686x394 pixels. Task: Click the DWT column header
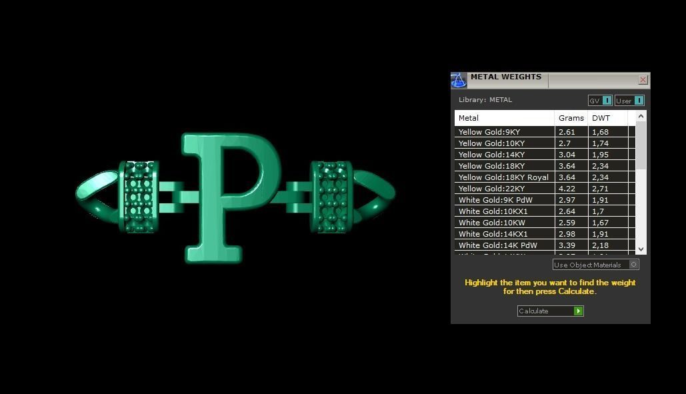pos(608,118)
